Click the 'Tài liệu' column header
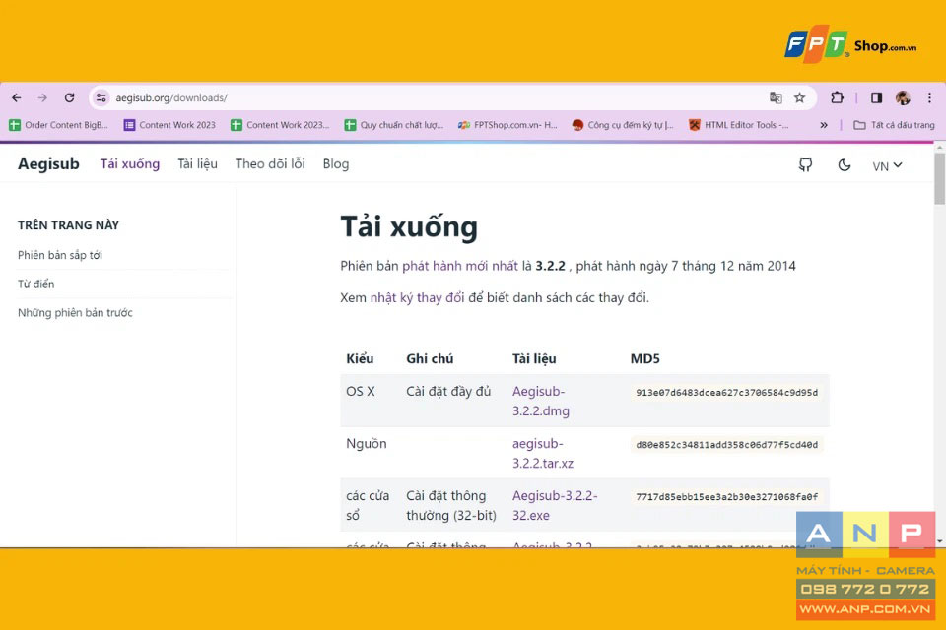 [534, 358]
